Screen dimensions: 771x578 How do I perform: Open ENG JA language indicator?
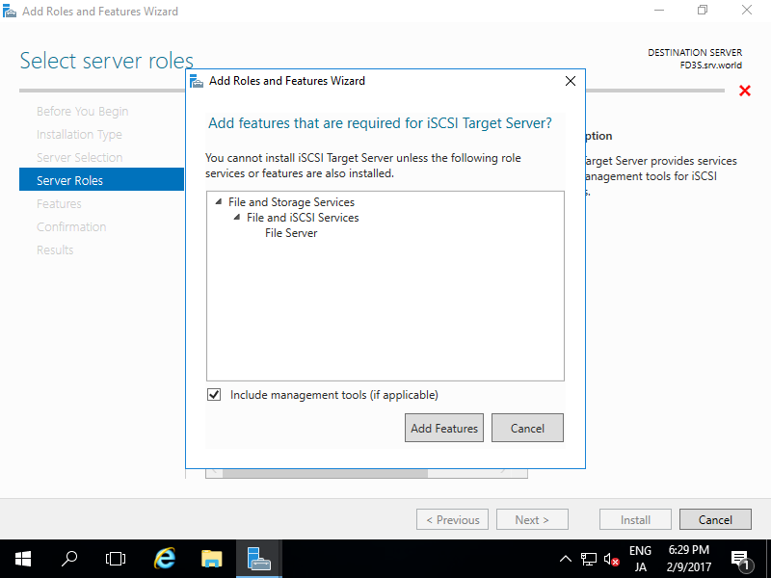tap(640, 559)
